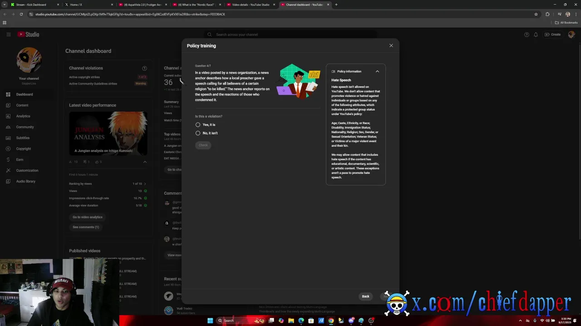Click the browser back arrow
Screen dimensions: 581x326
click(5, 14)
